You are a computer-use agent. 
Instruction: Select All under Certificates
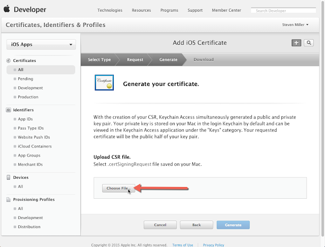[41, 70]
